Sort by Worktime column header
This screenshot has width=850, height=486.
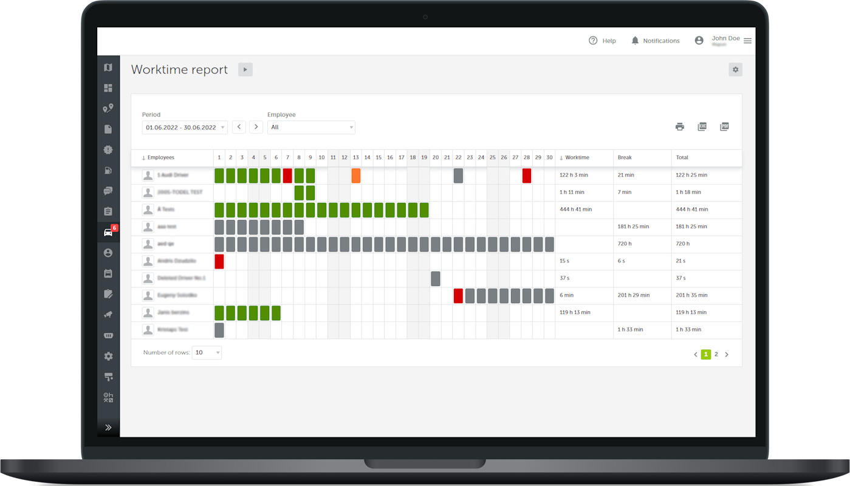pos(577,158)
